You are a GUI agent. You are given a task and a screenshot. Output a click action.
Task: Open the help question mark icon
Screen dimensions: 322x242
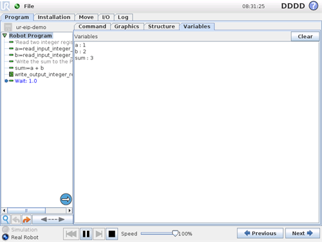click(314, 6)
